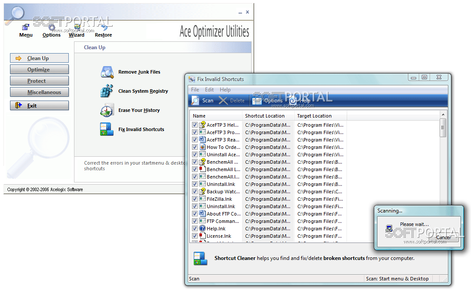Click the 'Copyright © 2002-2006 Acelogix Software' text
This screenshot has width=471, height=290.
pyautogui.click(x=45, y=189)
